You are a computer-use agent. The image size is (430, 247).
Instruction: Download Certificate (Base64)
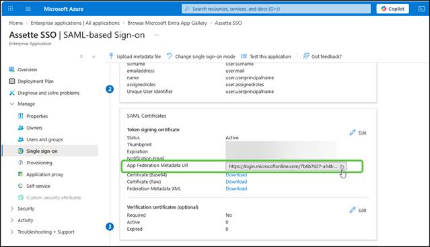coord(236,174)
